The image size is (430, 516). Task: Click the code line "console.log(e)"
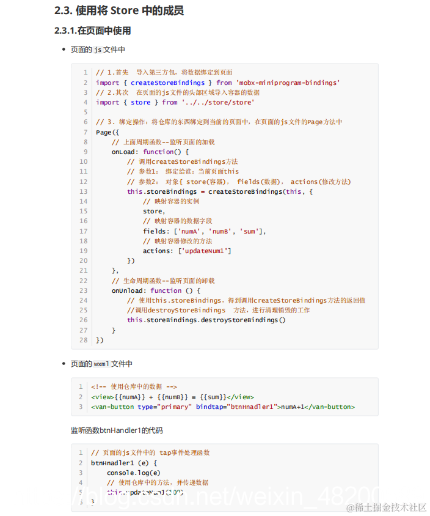point(134,473)
